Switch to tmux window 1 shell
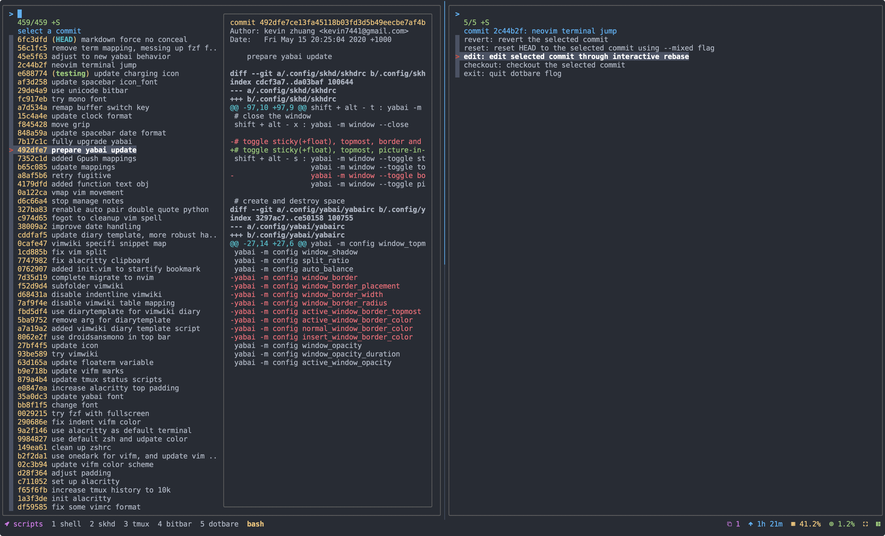 coord(66,524)
